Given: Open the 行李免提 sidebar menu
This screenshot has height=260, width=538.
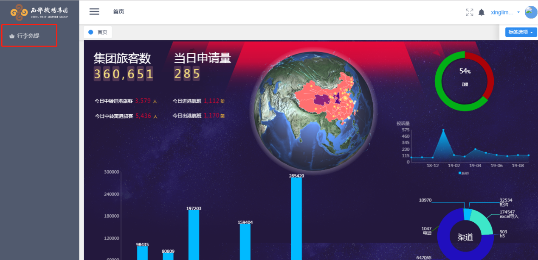Looking at the screenshot, I should [29, 36].
